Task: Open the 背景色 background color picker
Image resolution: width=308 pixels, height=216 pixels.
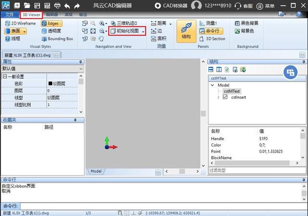Action: [244, 31]
